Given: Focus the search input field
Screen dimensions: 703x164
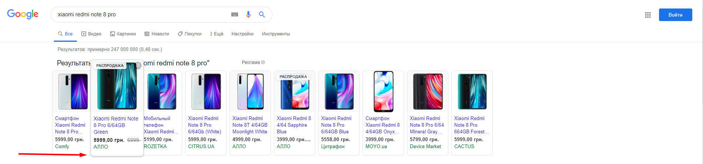Looking at the screenshot, I should point(140,14).
